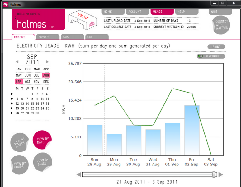The image size is (241, 187).
Task: Click the Thu 01 Sep usage bar
Action: pos(172,139)
